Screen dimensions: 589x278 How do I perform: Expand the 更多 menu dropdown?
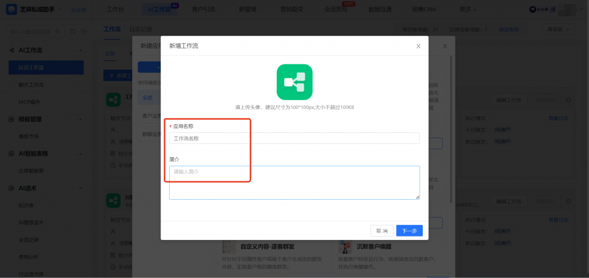pyautogui.click(x=468, y=9)
